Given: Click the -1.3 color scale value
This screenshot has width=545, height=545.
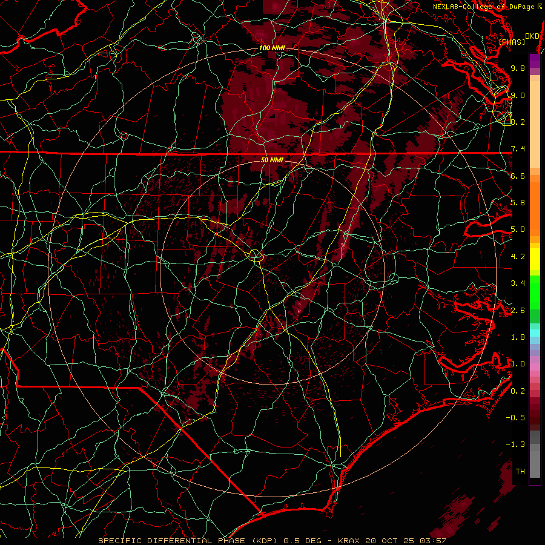Looking at the screenshot, I should pos(516,444).
